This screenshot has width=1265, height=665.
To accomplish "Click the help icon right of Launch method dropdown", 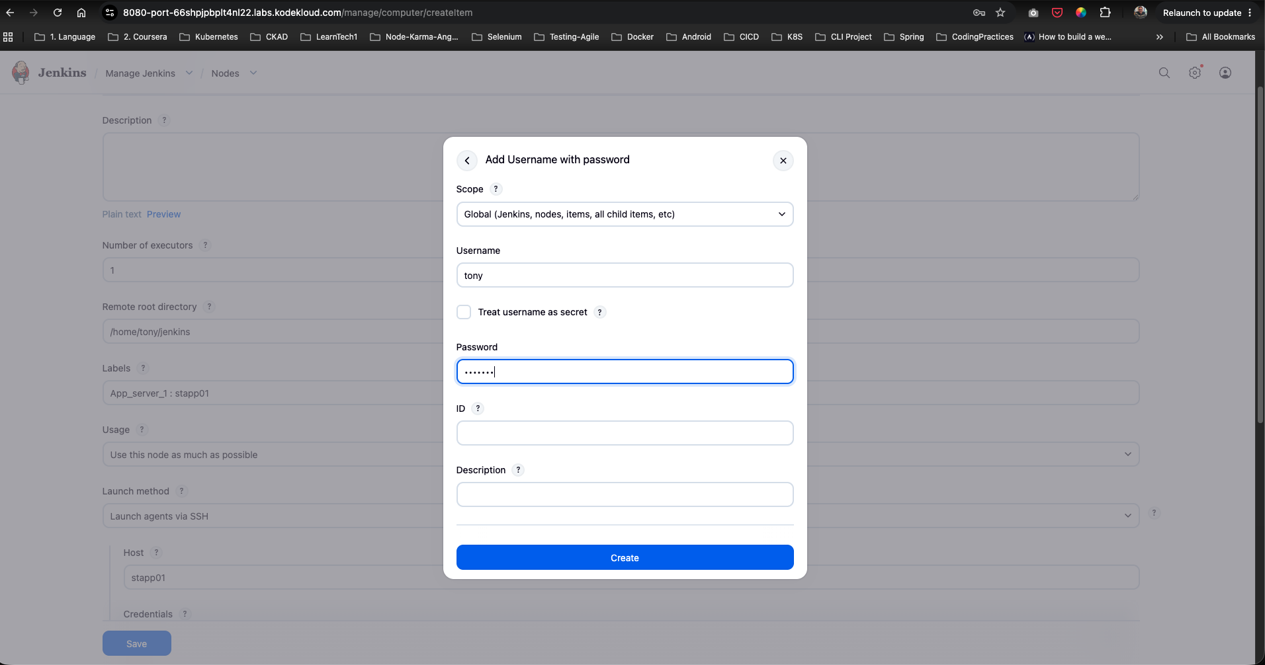I will click(x=1154, y=513).
